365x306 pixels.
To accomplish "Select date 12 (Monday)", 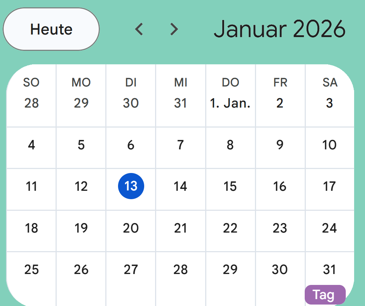I will (x=81, y=186).
